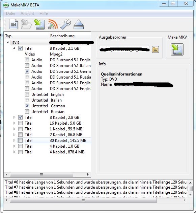Uncheck the German Untertitel checkbox
Viewport: 196px width, 213px height.
[27, 106]
